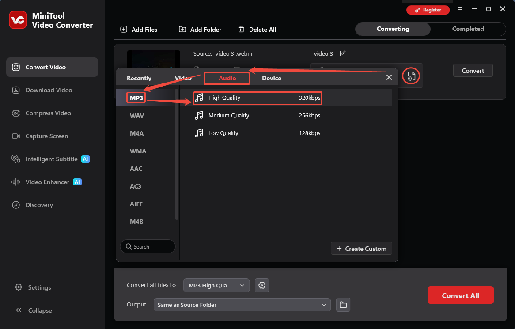Viewport: 515px width, 329px height.
Task: Click the gear icon next to the format dropdown
Action: pos(262,285)
